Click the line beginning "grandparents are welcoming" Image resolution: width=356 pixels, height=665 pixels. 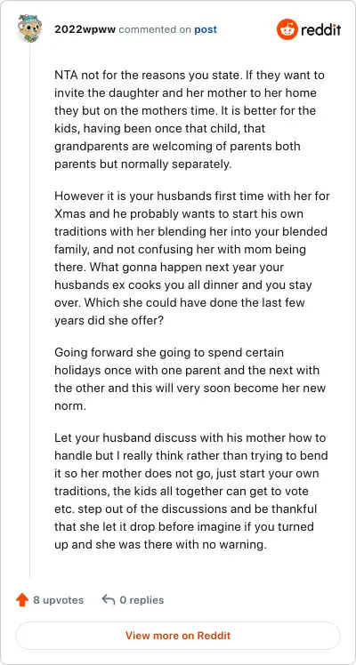(x=177, y=146)
